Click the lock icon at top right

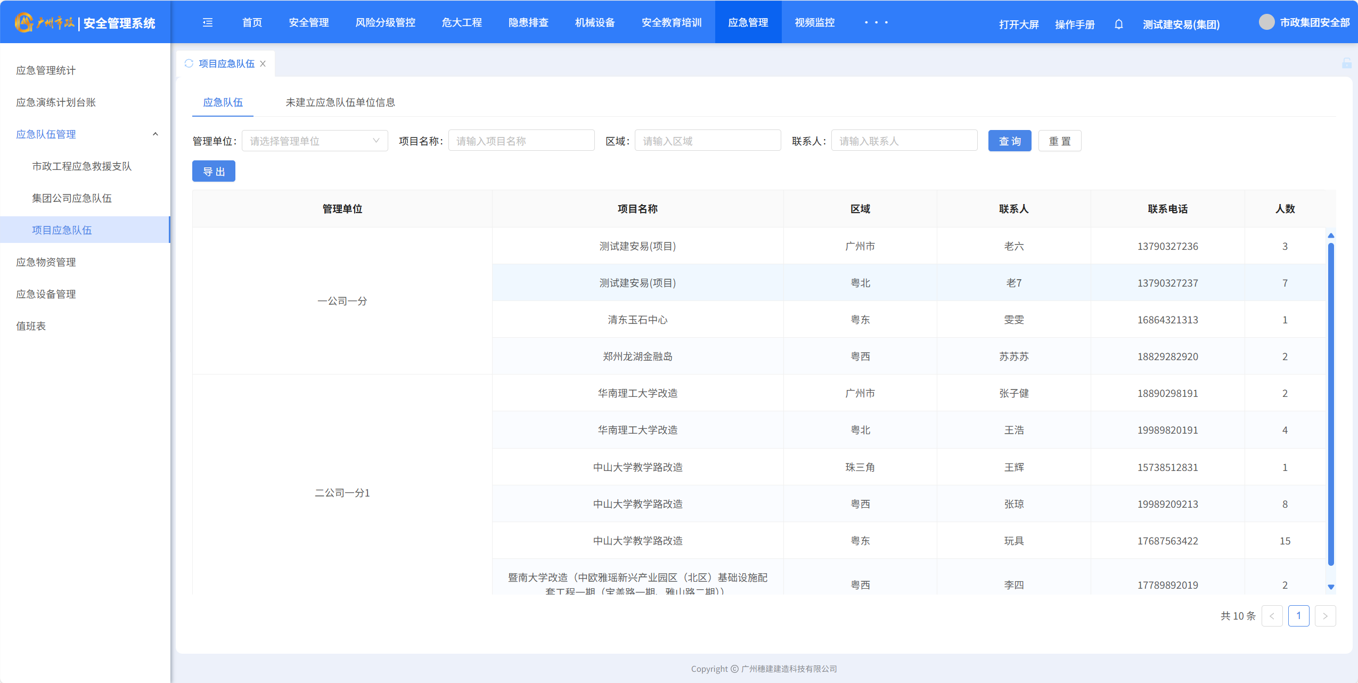tap(1346, 63)
